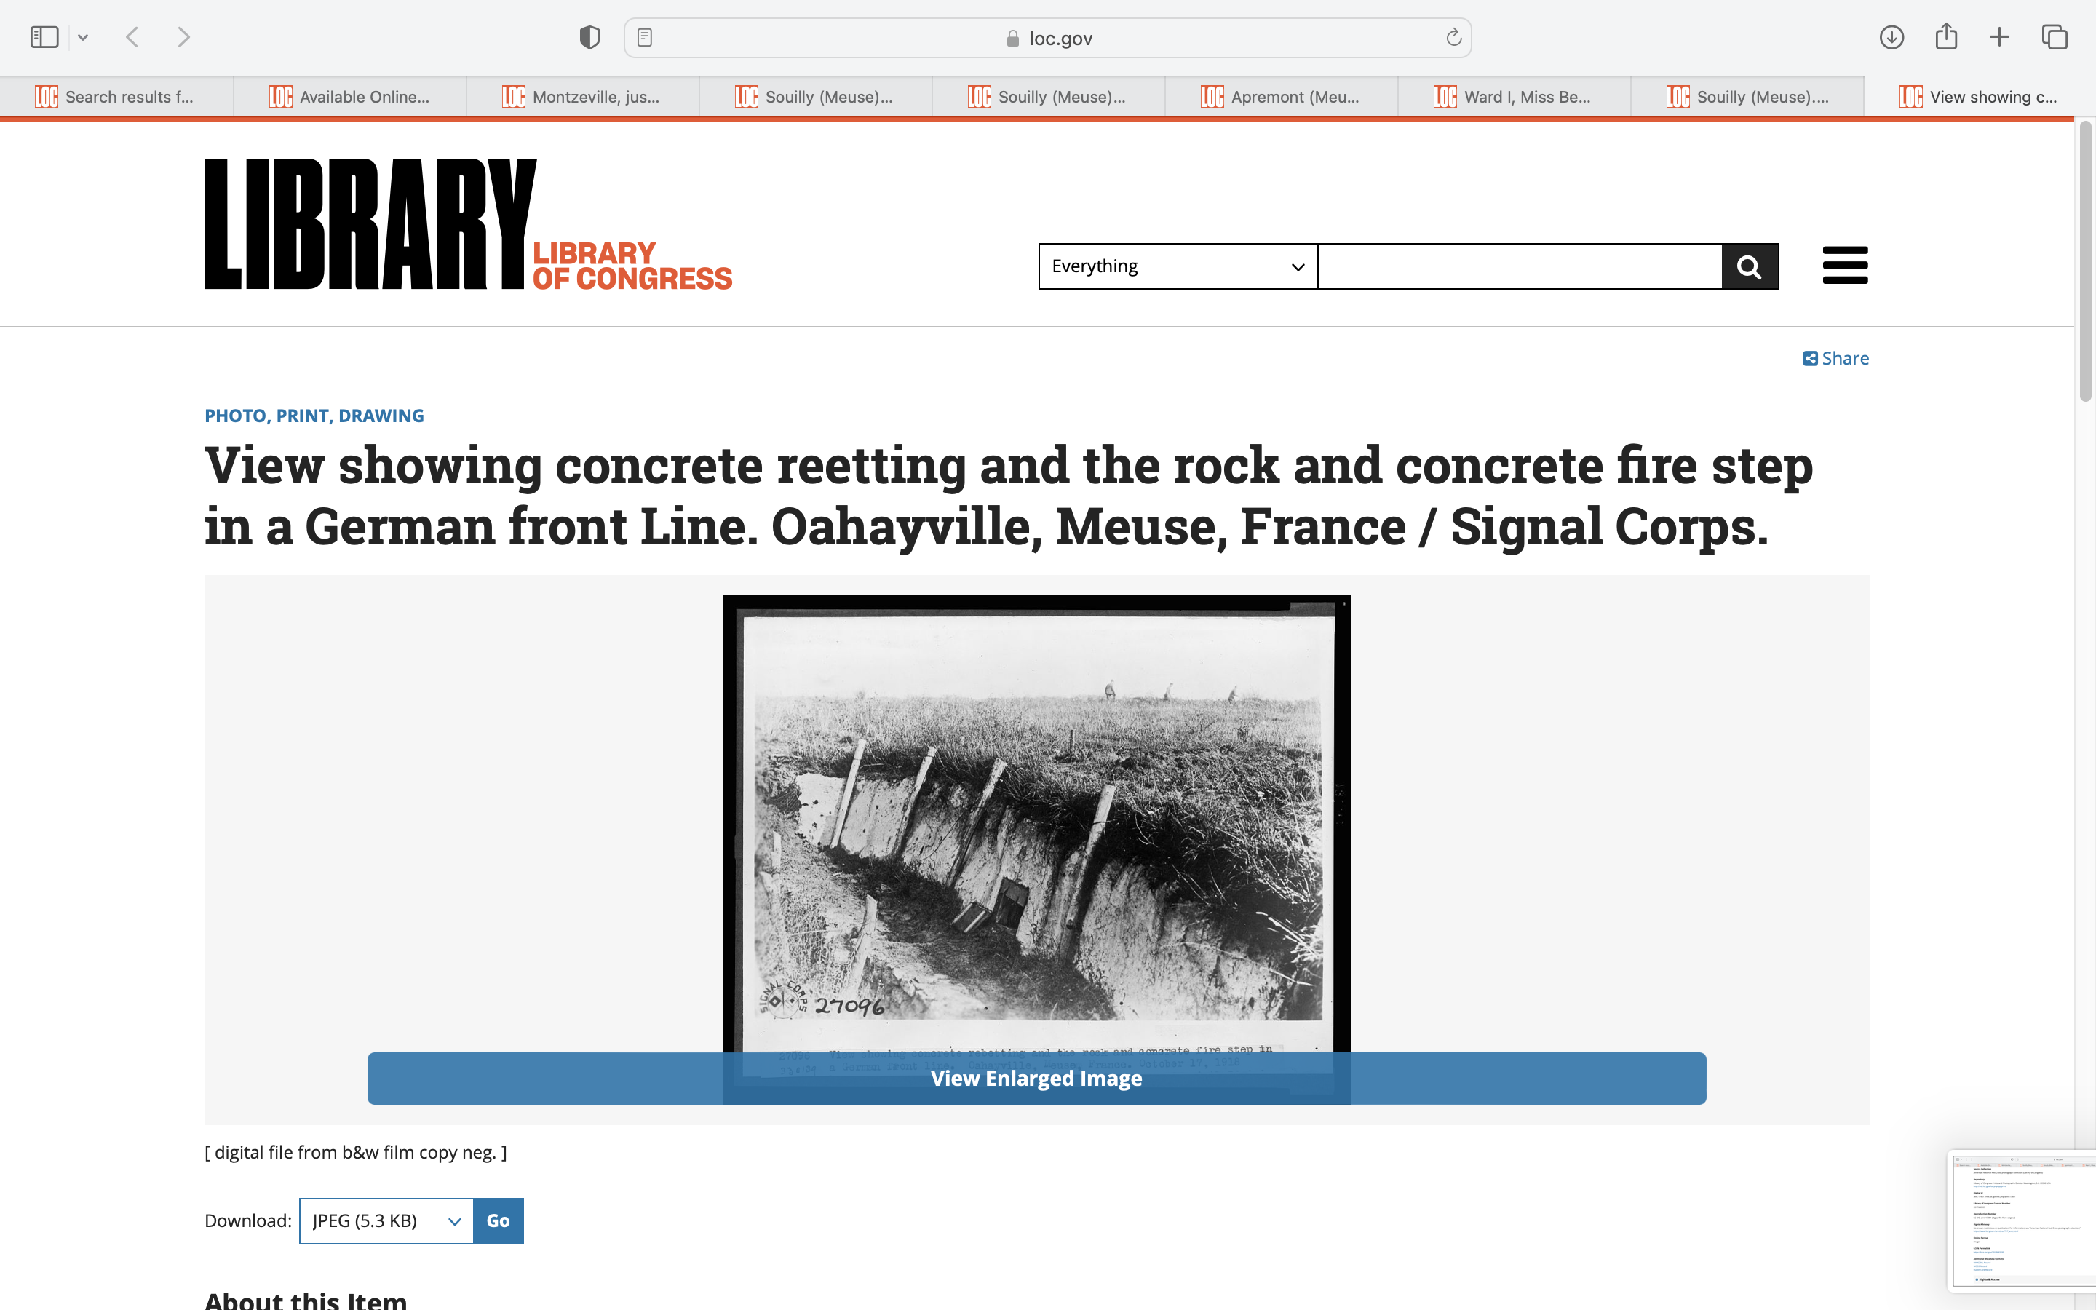Click the forward navigation arrow
Screen dimensions: 2096x1310
183,37
